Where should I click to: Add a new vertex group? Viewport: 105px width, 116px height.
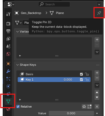click(97, 40)
